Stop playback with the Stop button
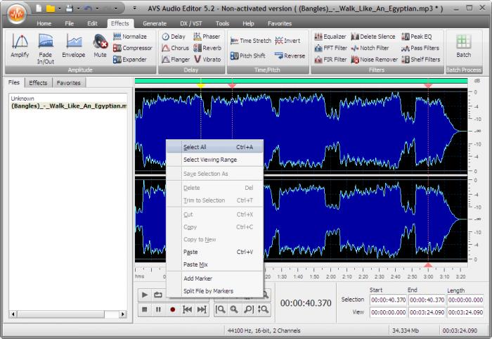 tap(144, 309)
